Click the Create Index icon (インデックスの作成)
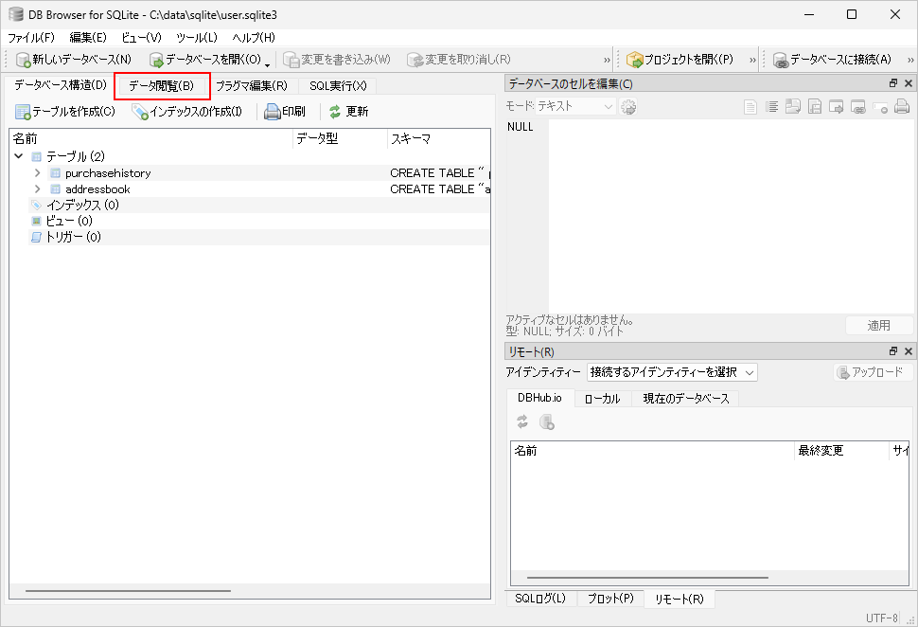 (140, 112)
